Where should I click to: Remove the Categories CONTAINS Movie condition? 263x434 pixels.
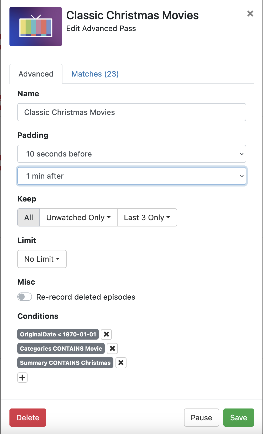pos(112,349)
